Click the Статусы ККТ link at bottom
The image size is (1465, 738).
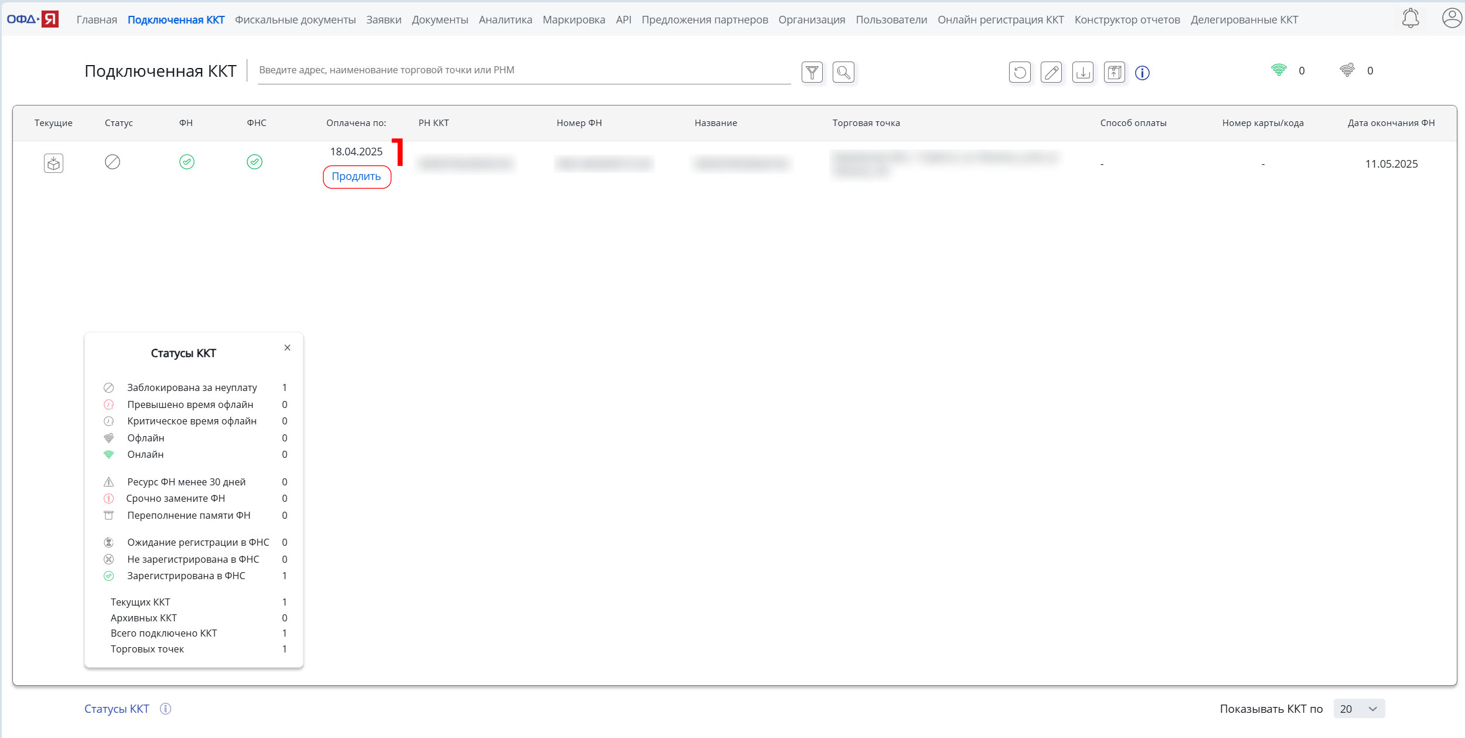[117, 709]
